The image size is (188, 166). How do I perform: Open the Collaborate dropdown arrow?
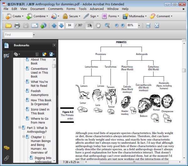tap(58, 16)
